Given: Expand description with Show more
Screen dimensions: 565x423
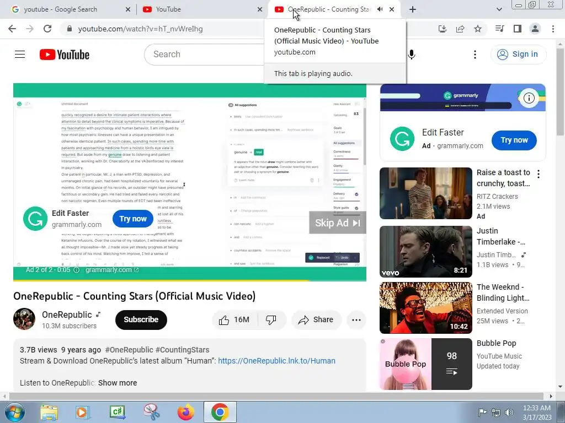Looking at the screenshot, I should tap(118, 383).
